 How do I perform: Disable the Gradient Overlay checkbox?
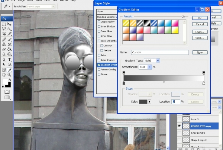click(99, 65)
